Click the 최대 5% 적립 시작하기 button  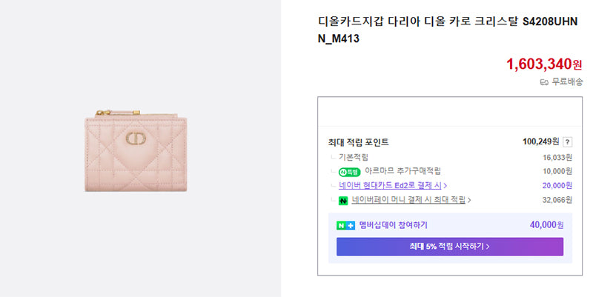click(450, 247)
